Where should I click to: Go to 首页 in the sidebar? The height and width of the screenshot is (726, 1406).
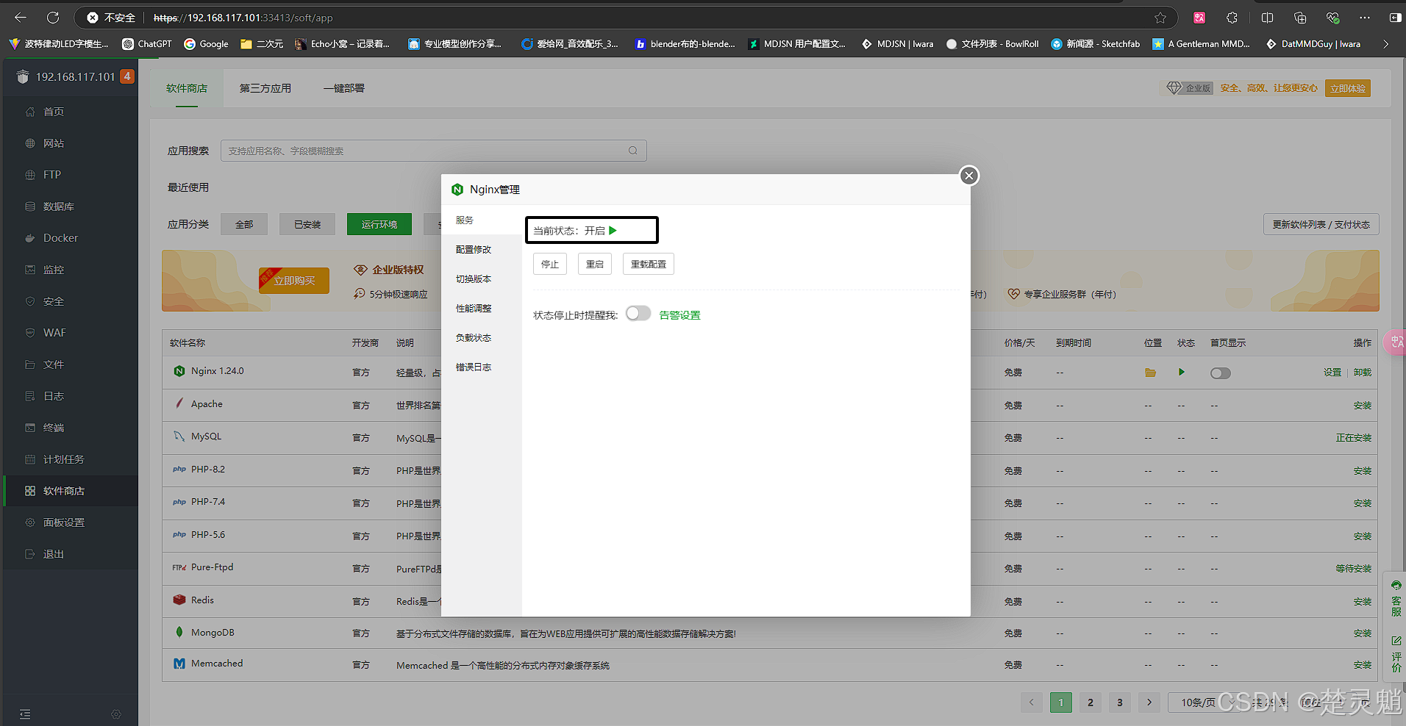point(54,112)
